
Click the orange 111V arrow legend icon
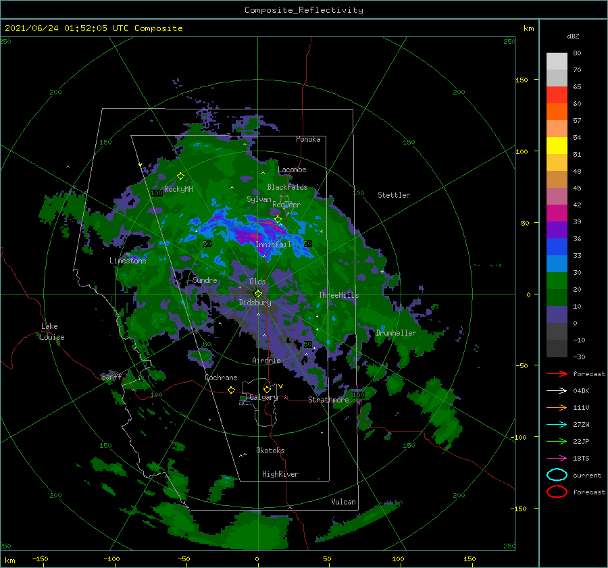pyautogui.click(x=557, y=407)
